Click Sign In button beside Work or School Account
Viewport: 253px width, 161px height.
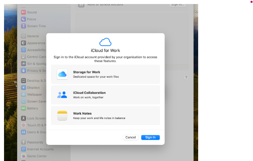[178, 5]
